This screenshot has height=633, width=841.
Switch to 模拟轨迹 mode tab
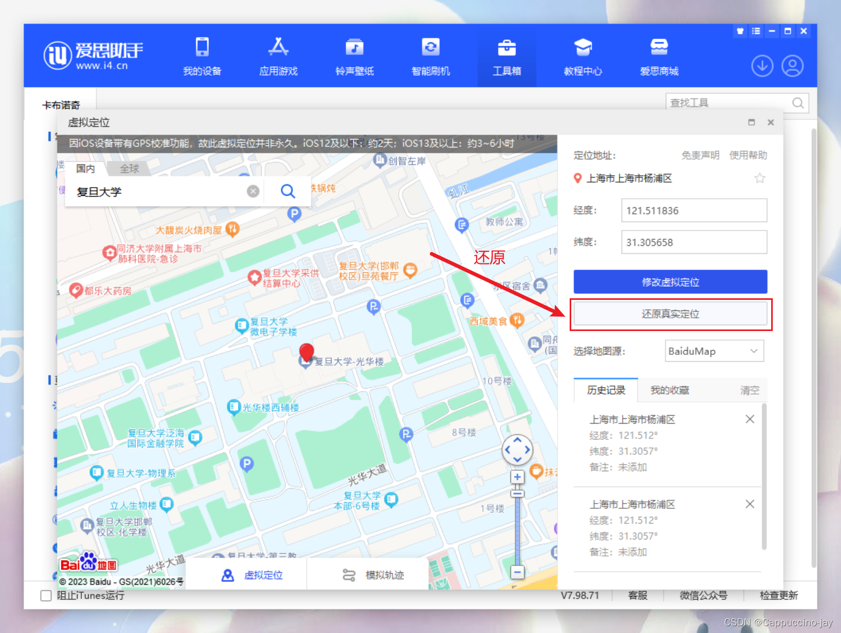(373, 575)
